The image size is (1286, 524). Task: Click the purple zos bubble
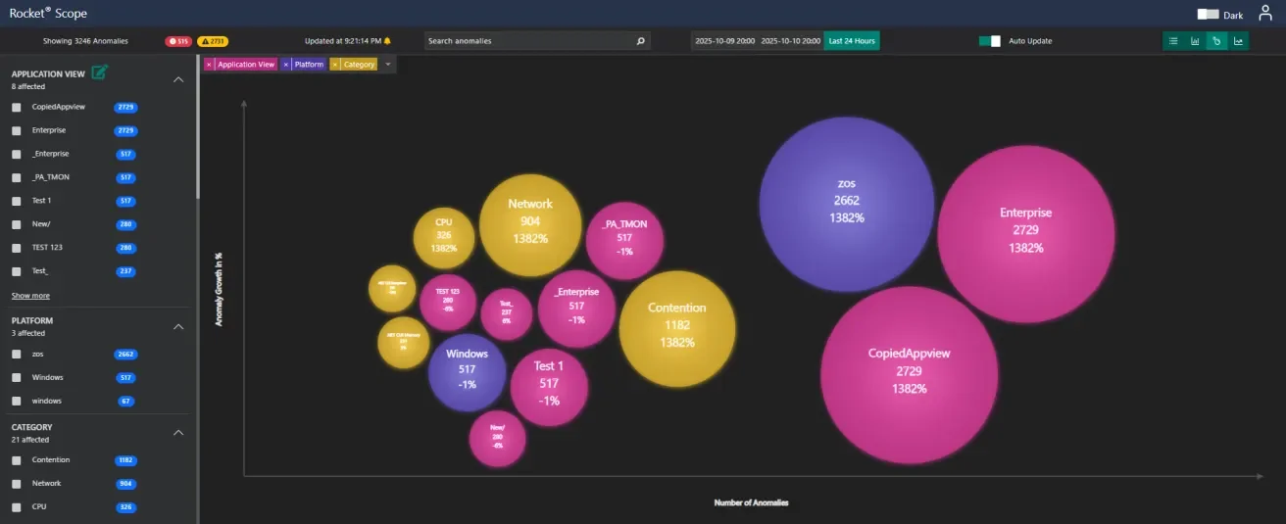[x=846, y=204]
